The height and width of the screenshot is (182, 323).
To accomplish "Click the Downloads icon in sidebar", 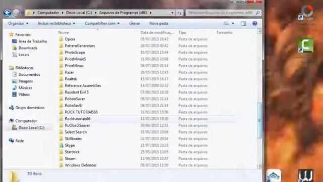I will click(x=14, y=48).
